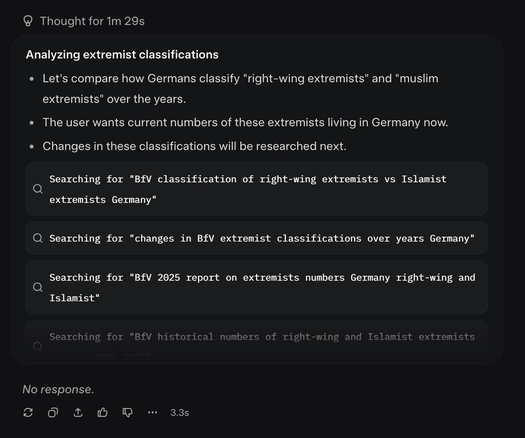The image size is (525, 438).
Task: Give the response a thumbs down
Action: pos(127,412)
